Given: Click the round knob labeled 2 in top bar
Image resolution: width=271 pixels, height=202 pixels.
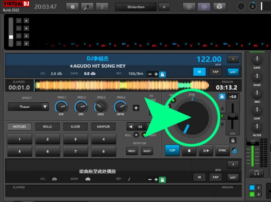Looking at the screenshot, I should coord(252,6).
